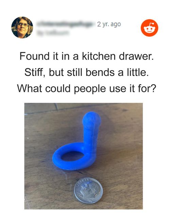Select the word "drawer." in the first line
This screenshot has height=218, width=174.
pyautogui.click(x=136, y=56)
